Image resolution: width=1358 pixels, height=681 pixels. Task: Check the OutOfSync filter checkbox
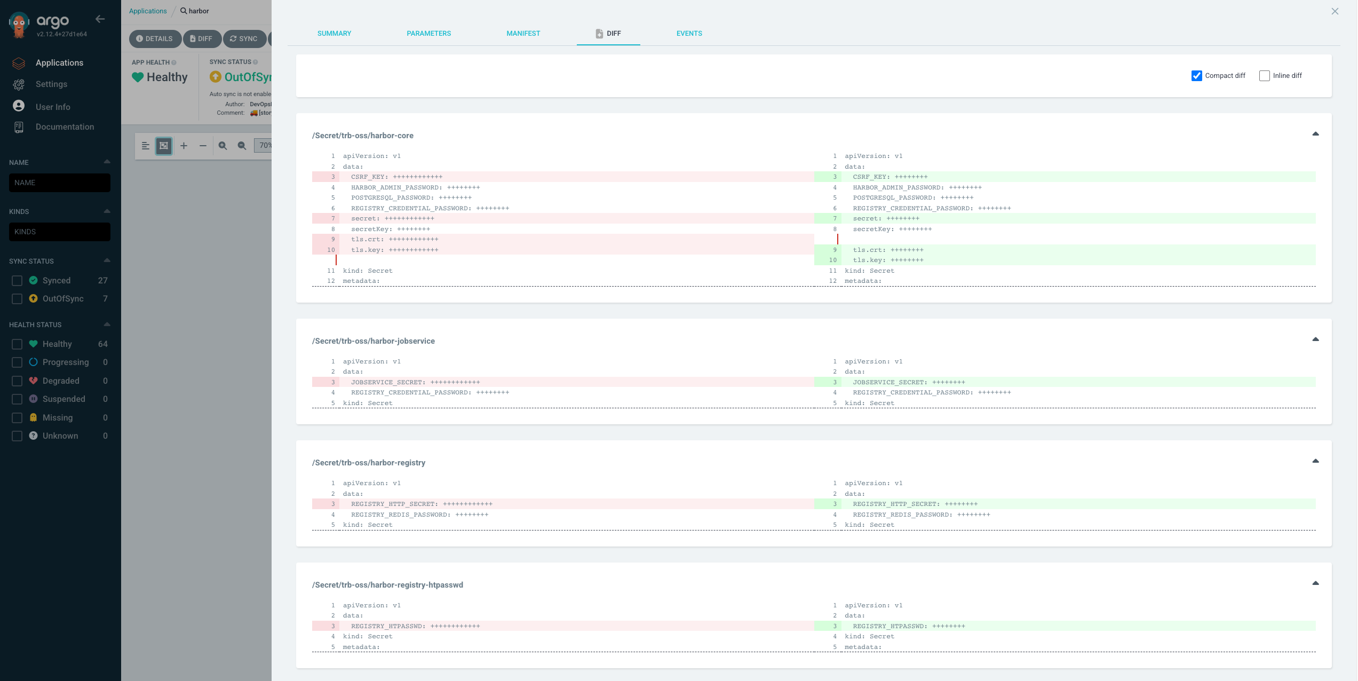[x=17, y=299]
